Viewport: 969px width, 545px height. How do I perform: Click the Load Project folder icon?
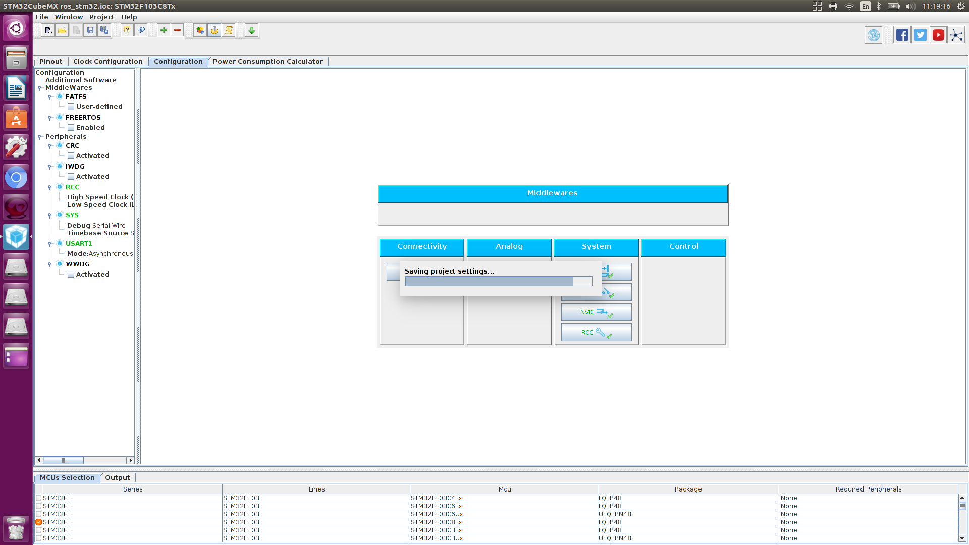pyautogui.click(x=62, y=31)
